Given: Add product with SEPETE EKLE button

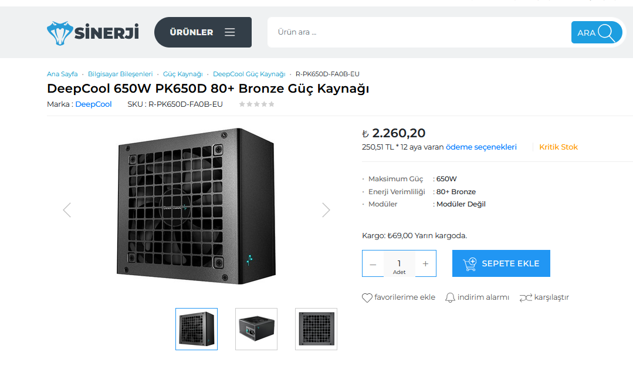Looking at the screenshot, I should 501,263.
